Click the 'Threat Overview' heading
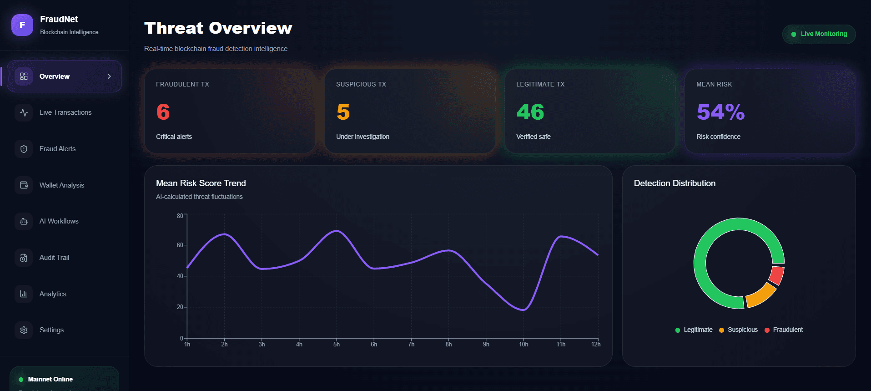 (x=218, y=28)
